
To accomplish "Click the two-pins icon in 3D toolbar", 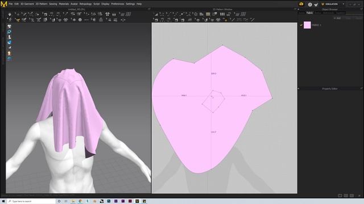I will [x=114, y=14].
